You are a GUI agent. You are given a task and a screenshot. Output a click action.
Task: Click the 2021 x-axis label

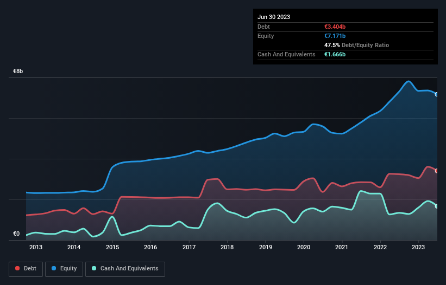[342, 247]
